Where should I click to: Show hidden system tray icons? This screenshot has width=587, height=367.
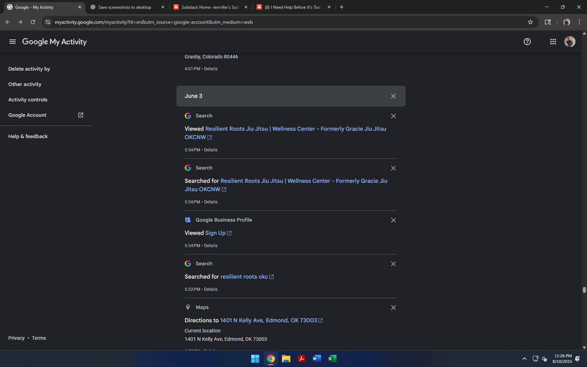point(524,359)
